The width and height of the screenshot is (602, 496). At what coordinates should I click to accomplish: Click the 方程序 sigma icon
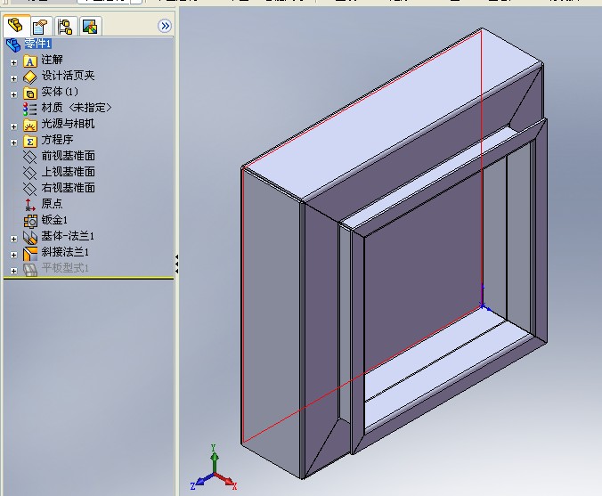[x=30, y=142]
